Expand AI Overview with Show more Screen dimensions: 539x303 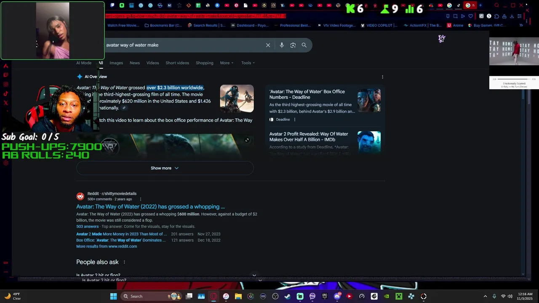[165, 168]
